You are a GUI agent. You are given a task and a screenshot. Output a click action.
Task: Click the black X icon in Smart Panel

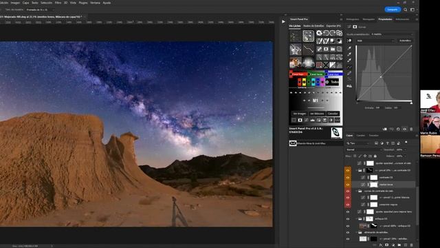coord(326,65)
